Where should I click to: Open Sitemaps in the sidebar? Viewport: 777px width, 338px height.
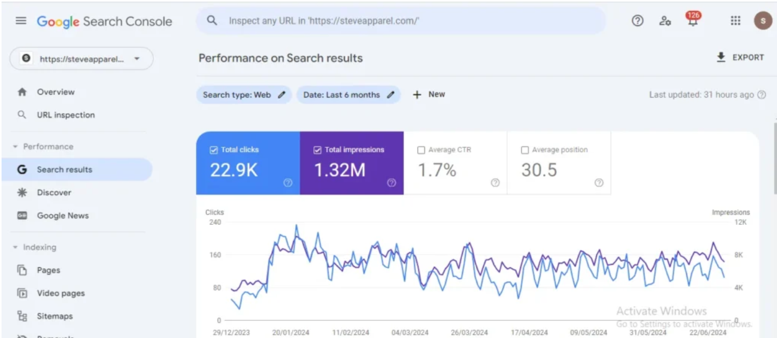(54, 316)
